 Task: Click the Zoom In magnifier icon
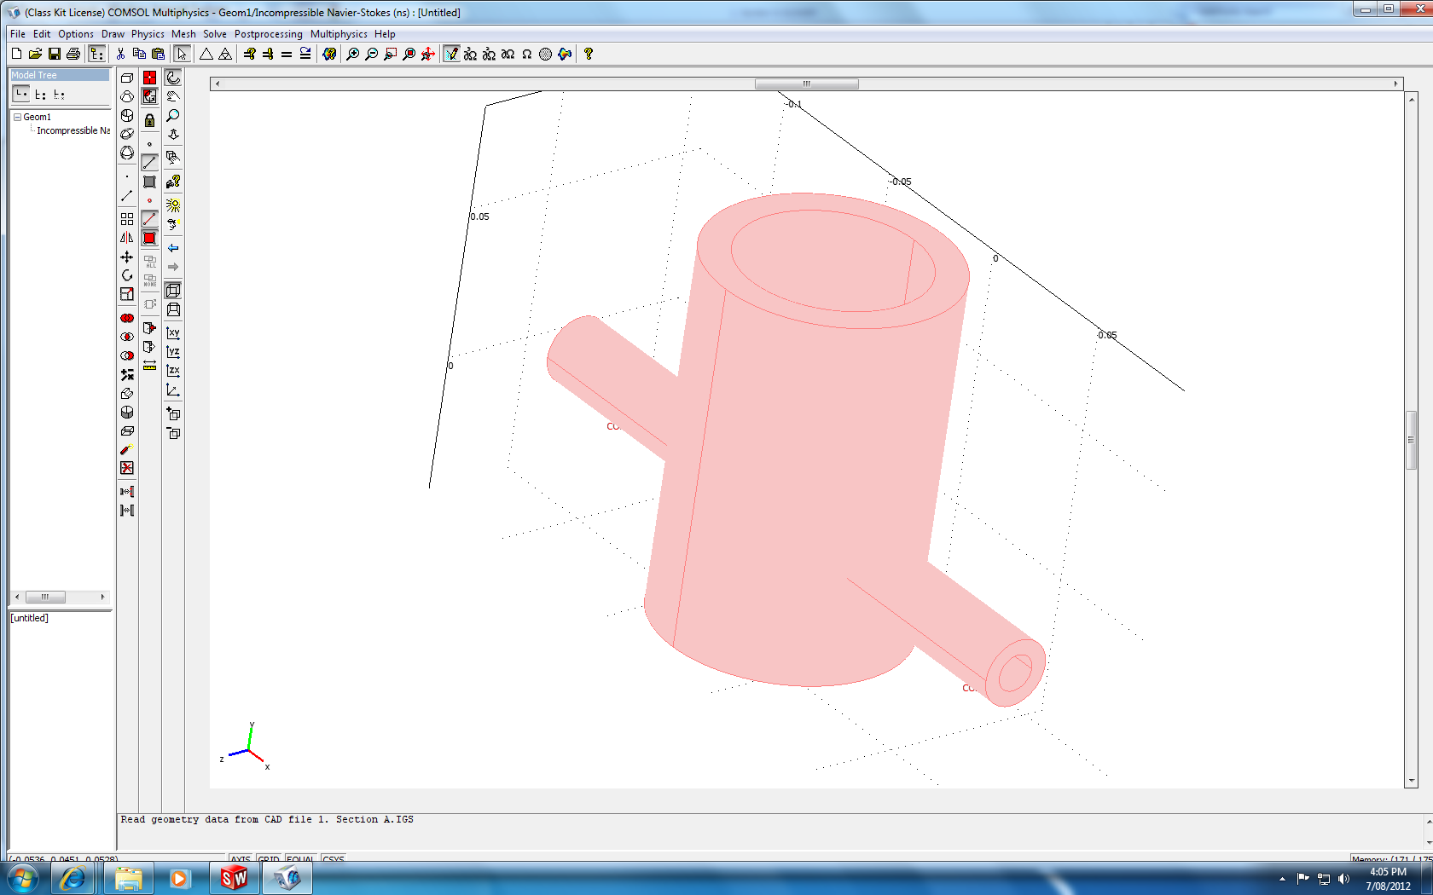[x=352, y=54]
